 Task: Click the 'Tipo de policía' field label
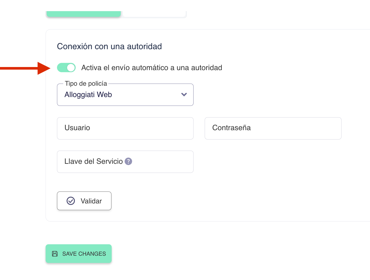(86, 84)
